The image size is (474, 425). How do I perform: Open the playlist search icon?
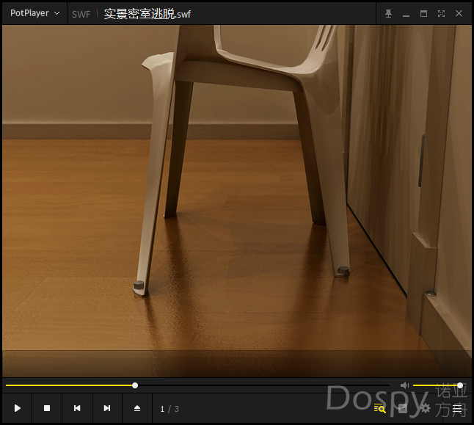click(379, 408)
